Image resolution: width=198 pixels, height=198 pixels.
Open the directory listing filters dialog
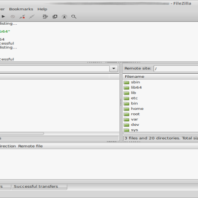pyautogui.click(x=46, y=17)
